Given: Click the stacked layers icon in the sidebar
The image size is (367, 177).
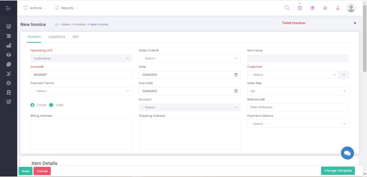Looking at the screenshot, I should (x=8, y=55).
